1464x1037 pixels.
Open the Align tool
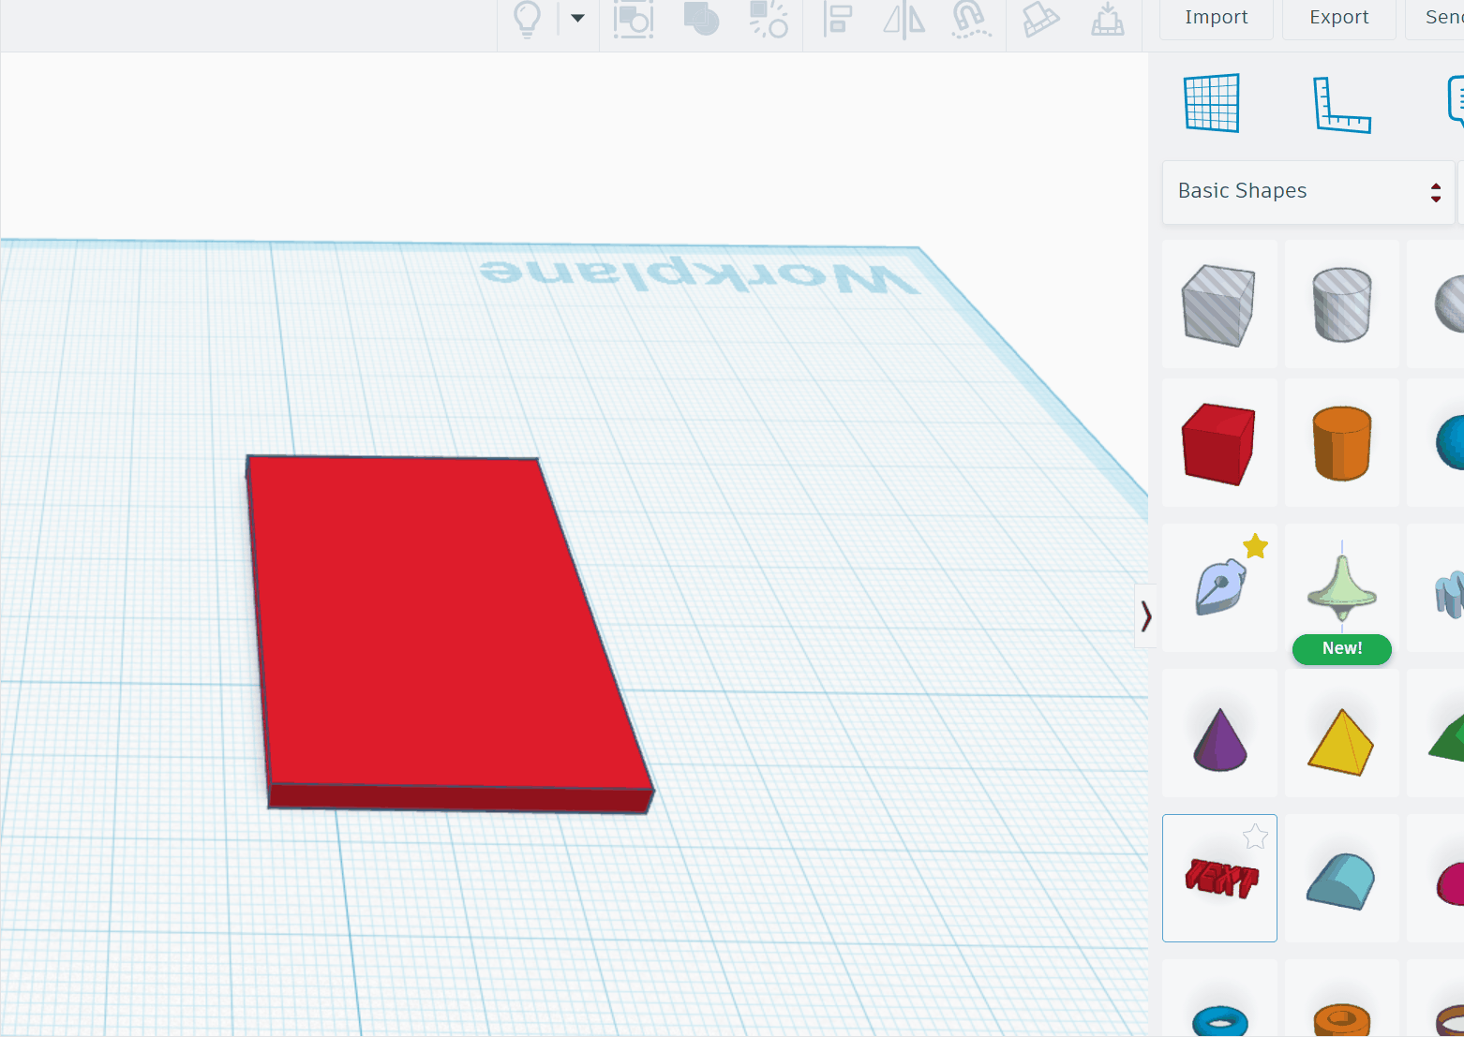pyautogui.click(x=837, y=19)
